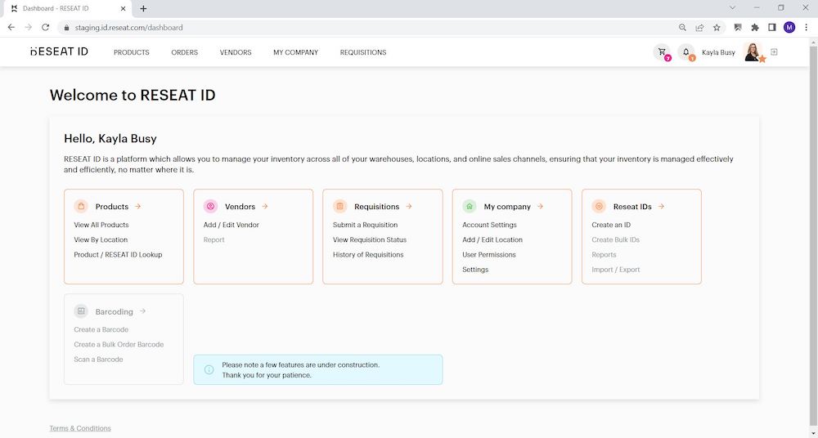818x438 pixels.
Task: Open the browser zoom magnifier icon
Action: click(682, 28)
